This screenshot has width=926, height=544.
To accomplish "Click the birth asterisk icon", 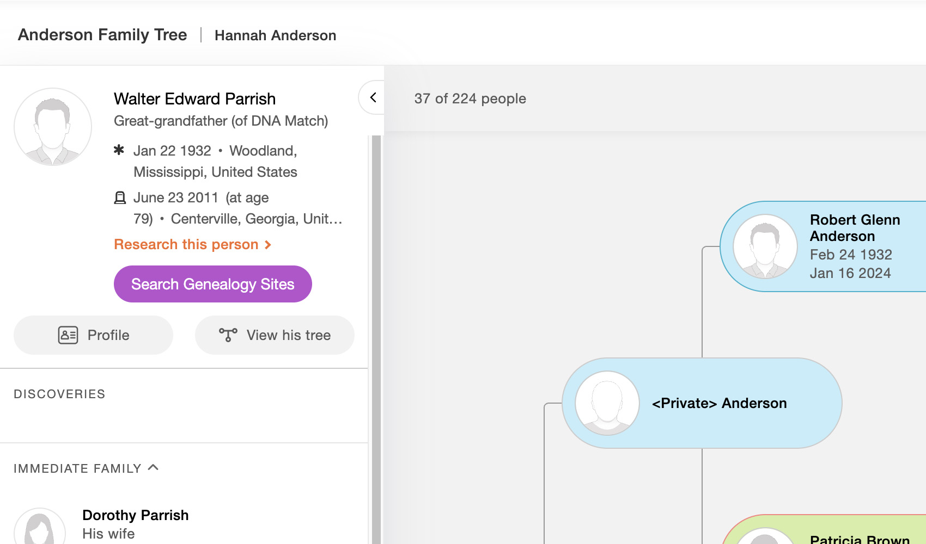I will point(119,150).
